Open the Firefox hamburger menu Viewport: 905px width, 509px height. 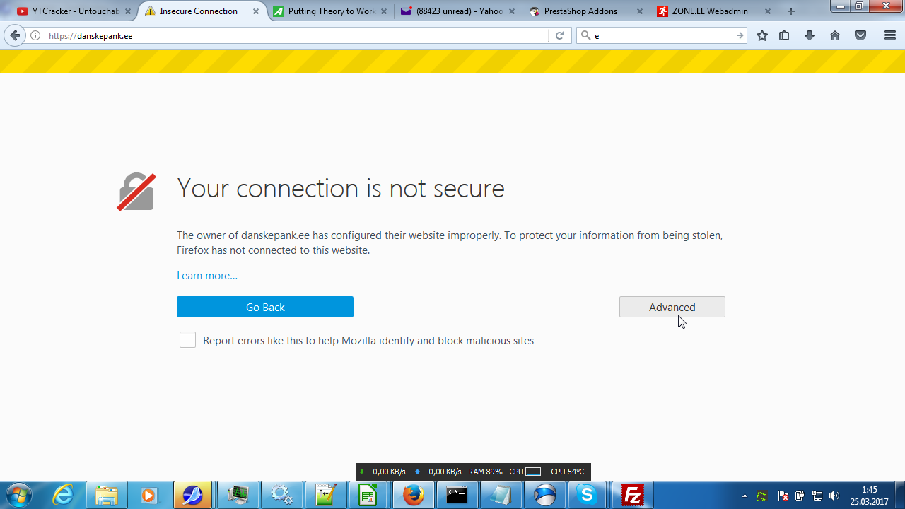pos(890,35)
